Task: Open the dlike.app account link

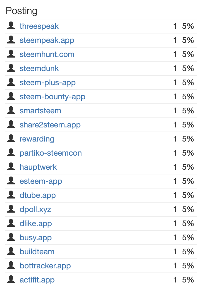Action: [35, 223]
